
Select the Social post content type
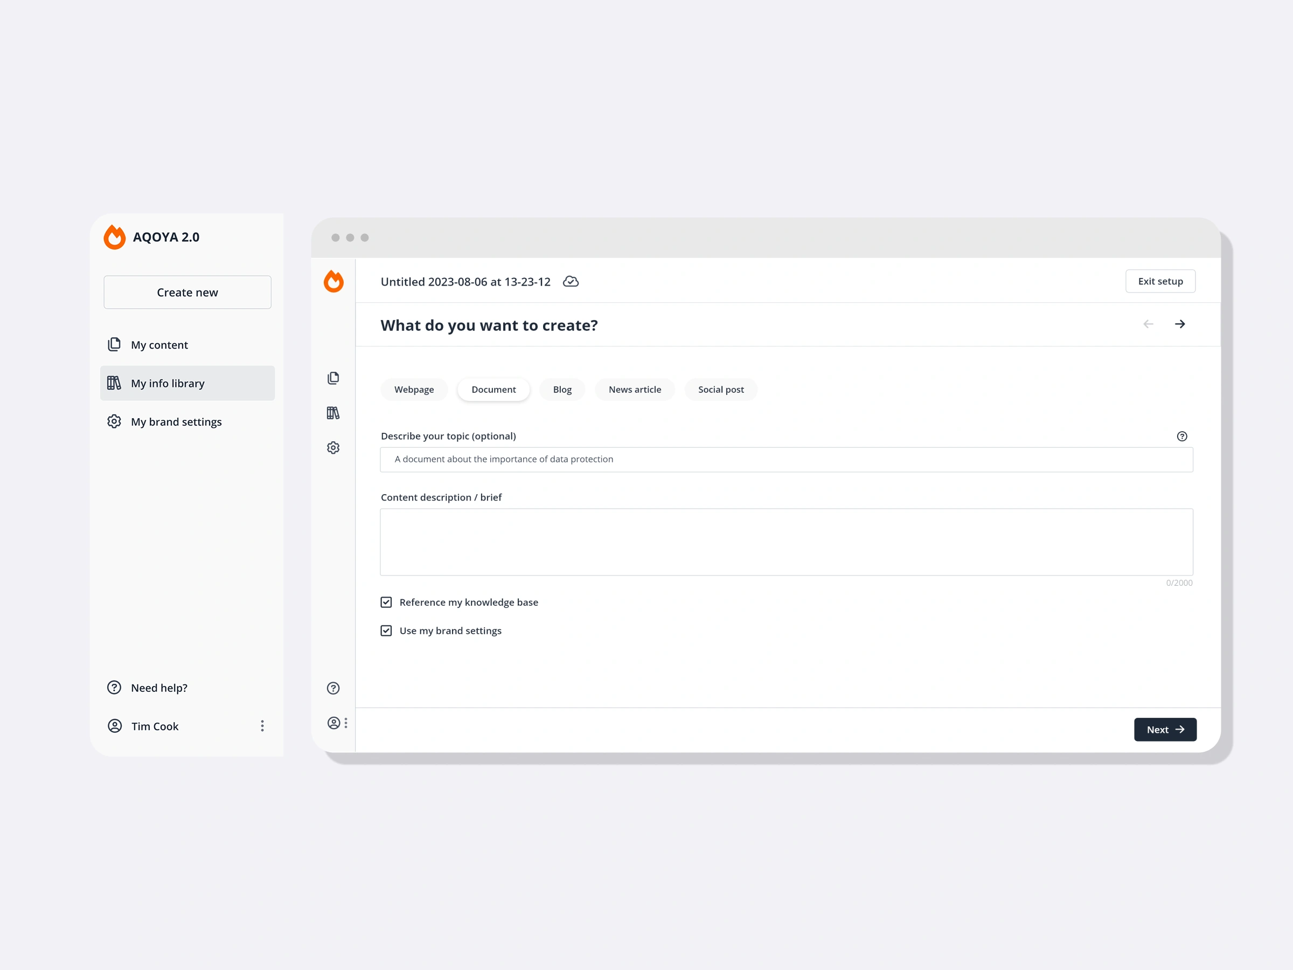pos(721,390)
